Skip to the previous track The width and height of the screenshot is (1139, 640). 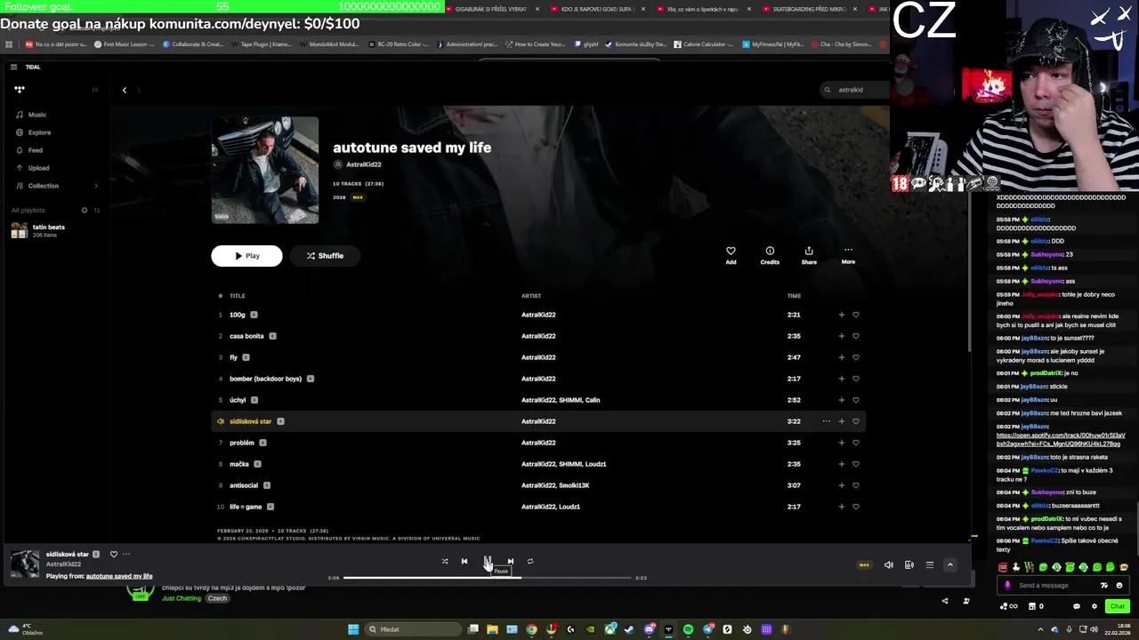point(464,562)
